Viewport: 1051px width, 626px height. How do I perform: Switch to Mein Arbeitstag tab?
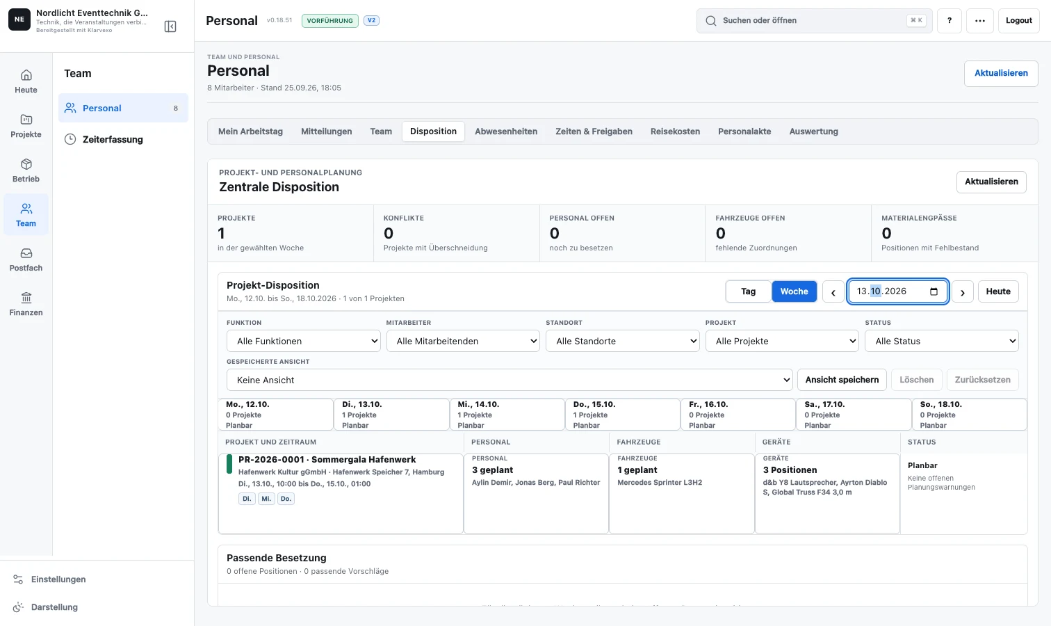tap(250, 131)
